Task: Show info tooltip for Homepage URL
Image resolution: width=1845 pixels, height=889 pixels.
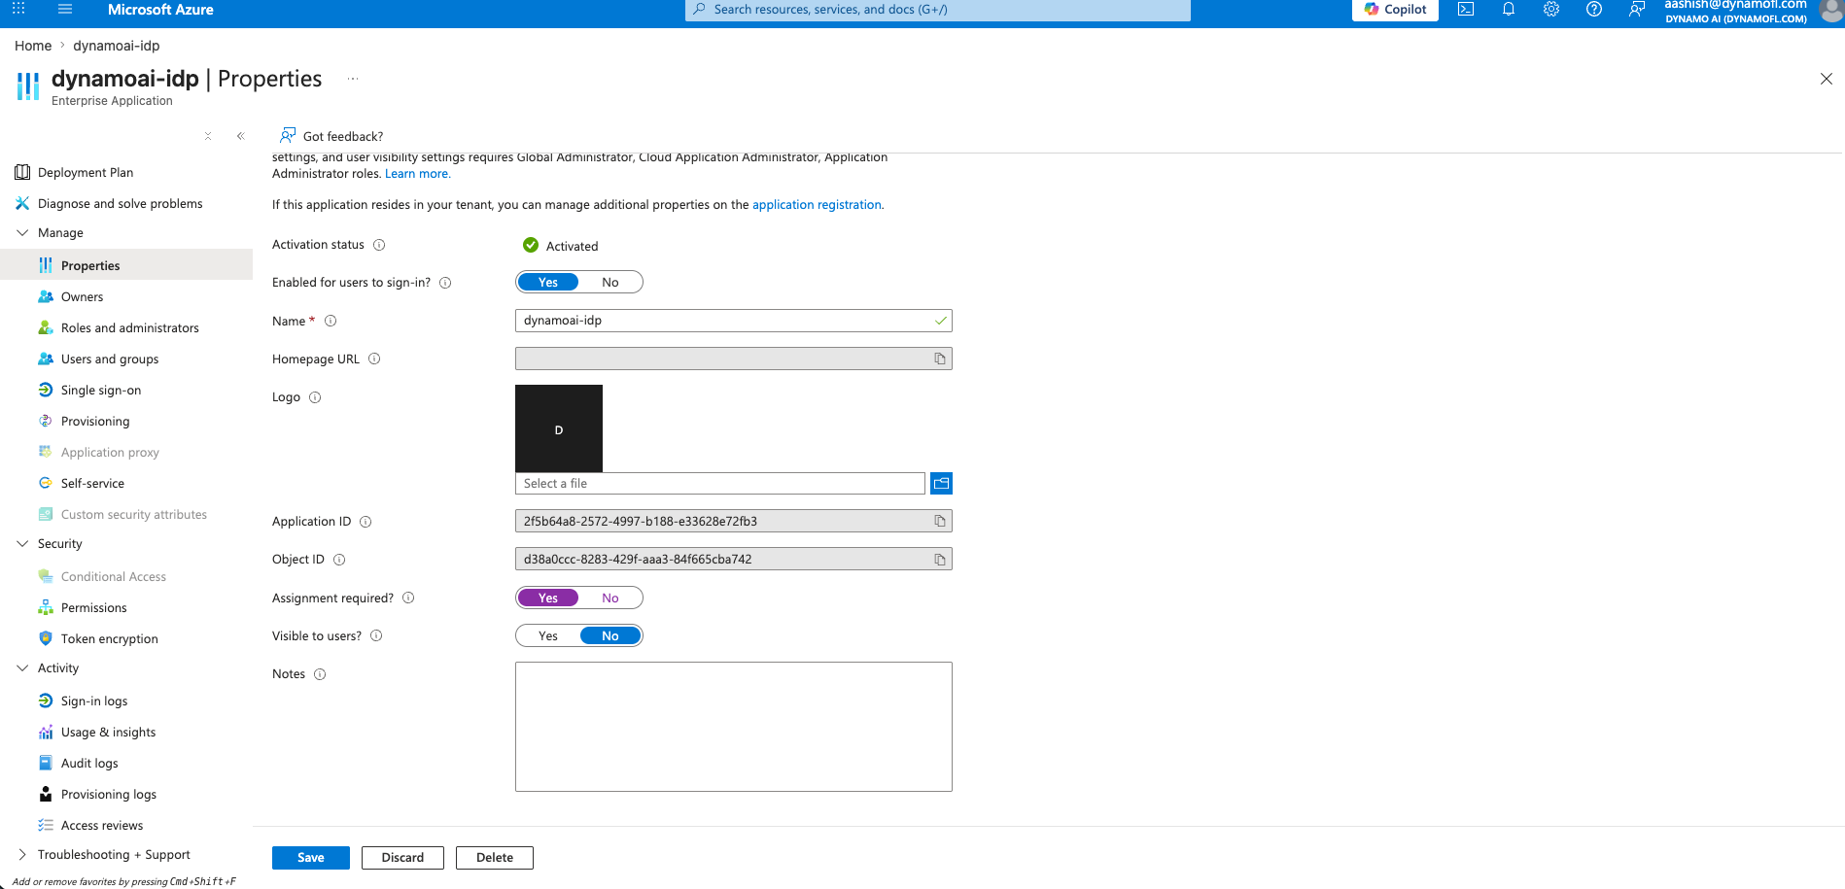Action: tap(374, 359)
